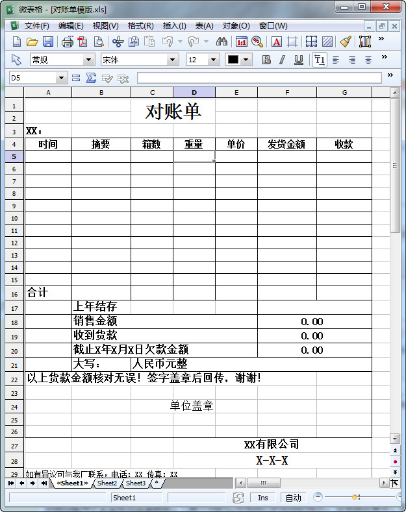Click the equals sign formula icon
This screenshot has width=406, height=512.
click(76, 78)
